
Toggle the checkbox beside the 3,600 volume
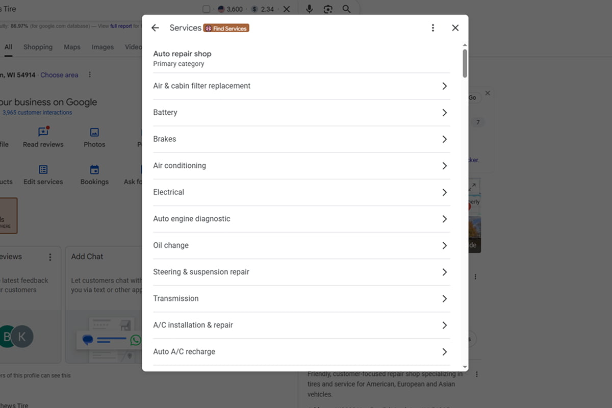tap(206, 9)
